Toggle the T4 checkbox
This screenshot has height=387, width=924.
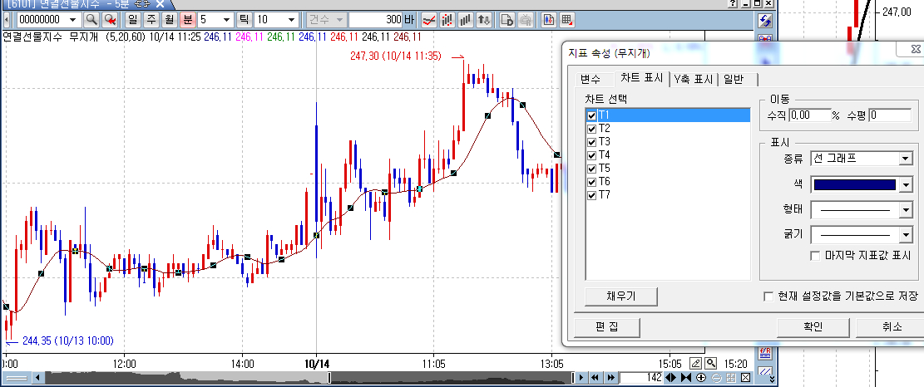tap(591, 155)
